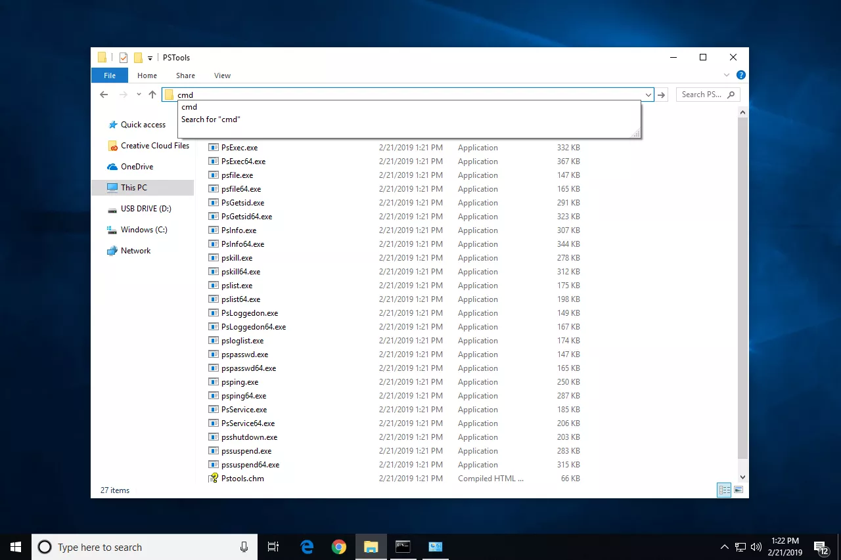Open the Home ribbon tab
This screenshot has height=560, width=841.
pyautogui.click(x=147, y=75)
